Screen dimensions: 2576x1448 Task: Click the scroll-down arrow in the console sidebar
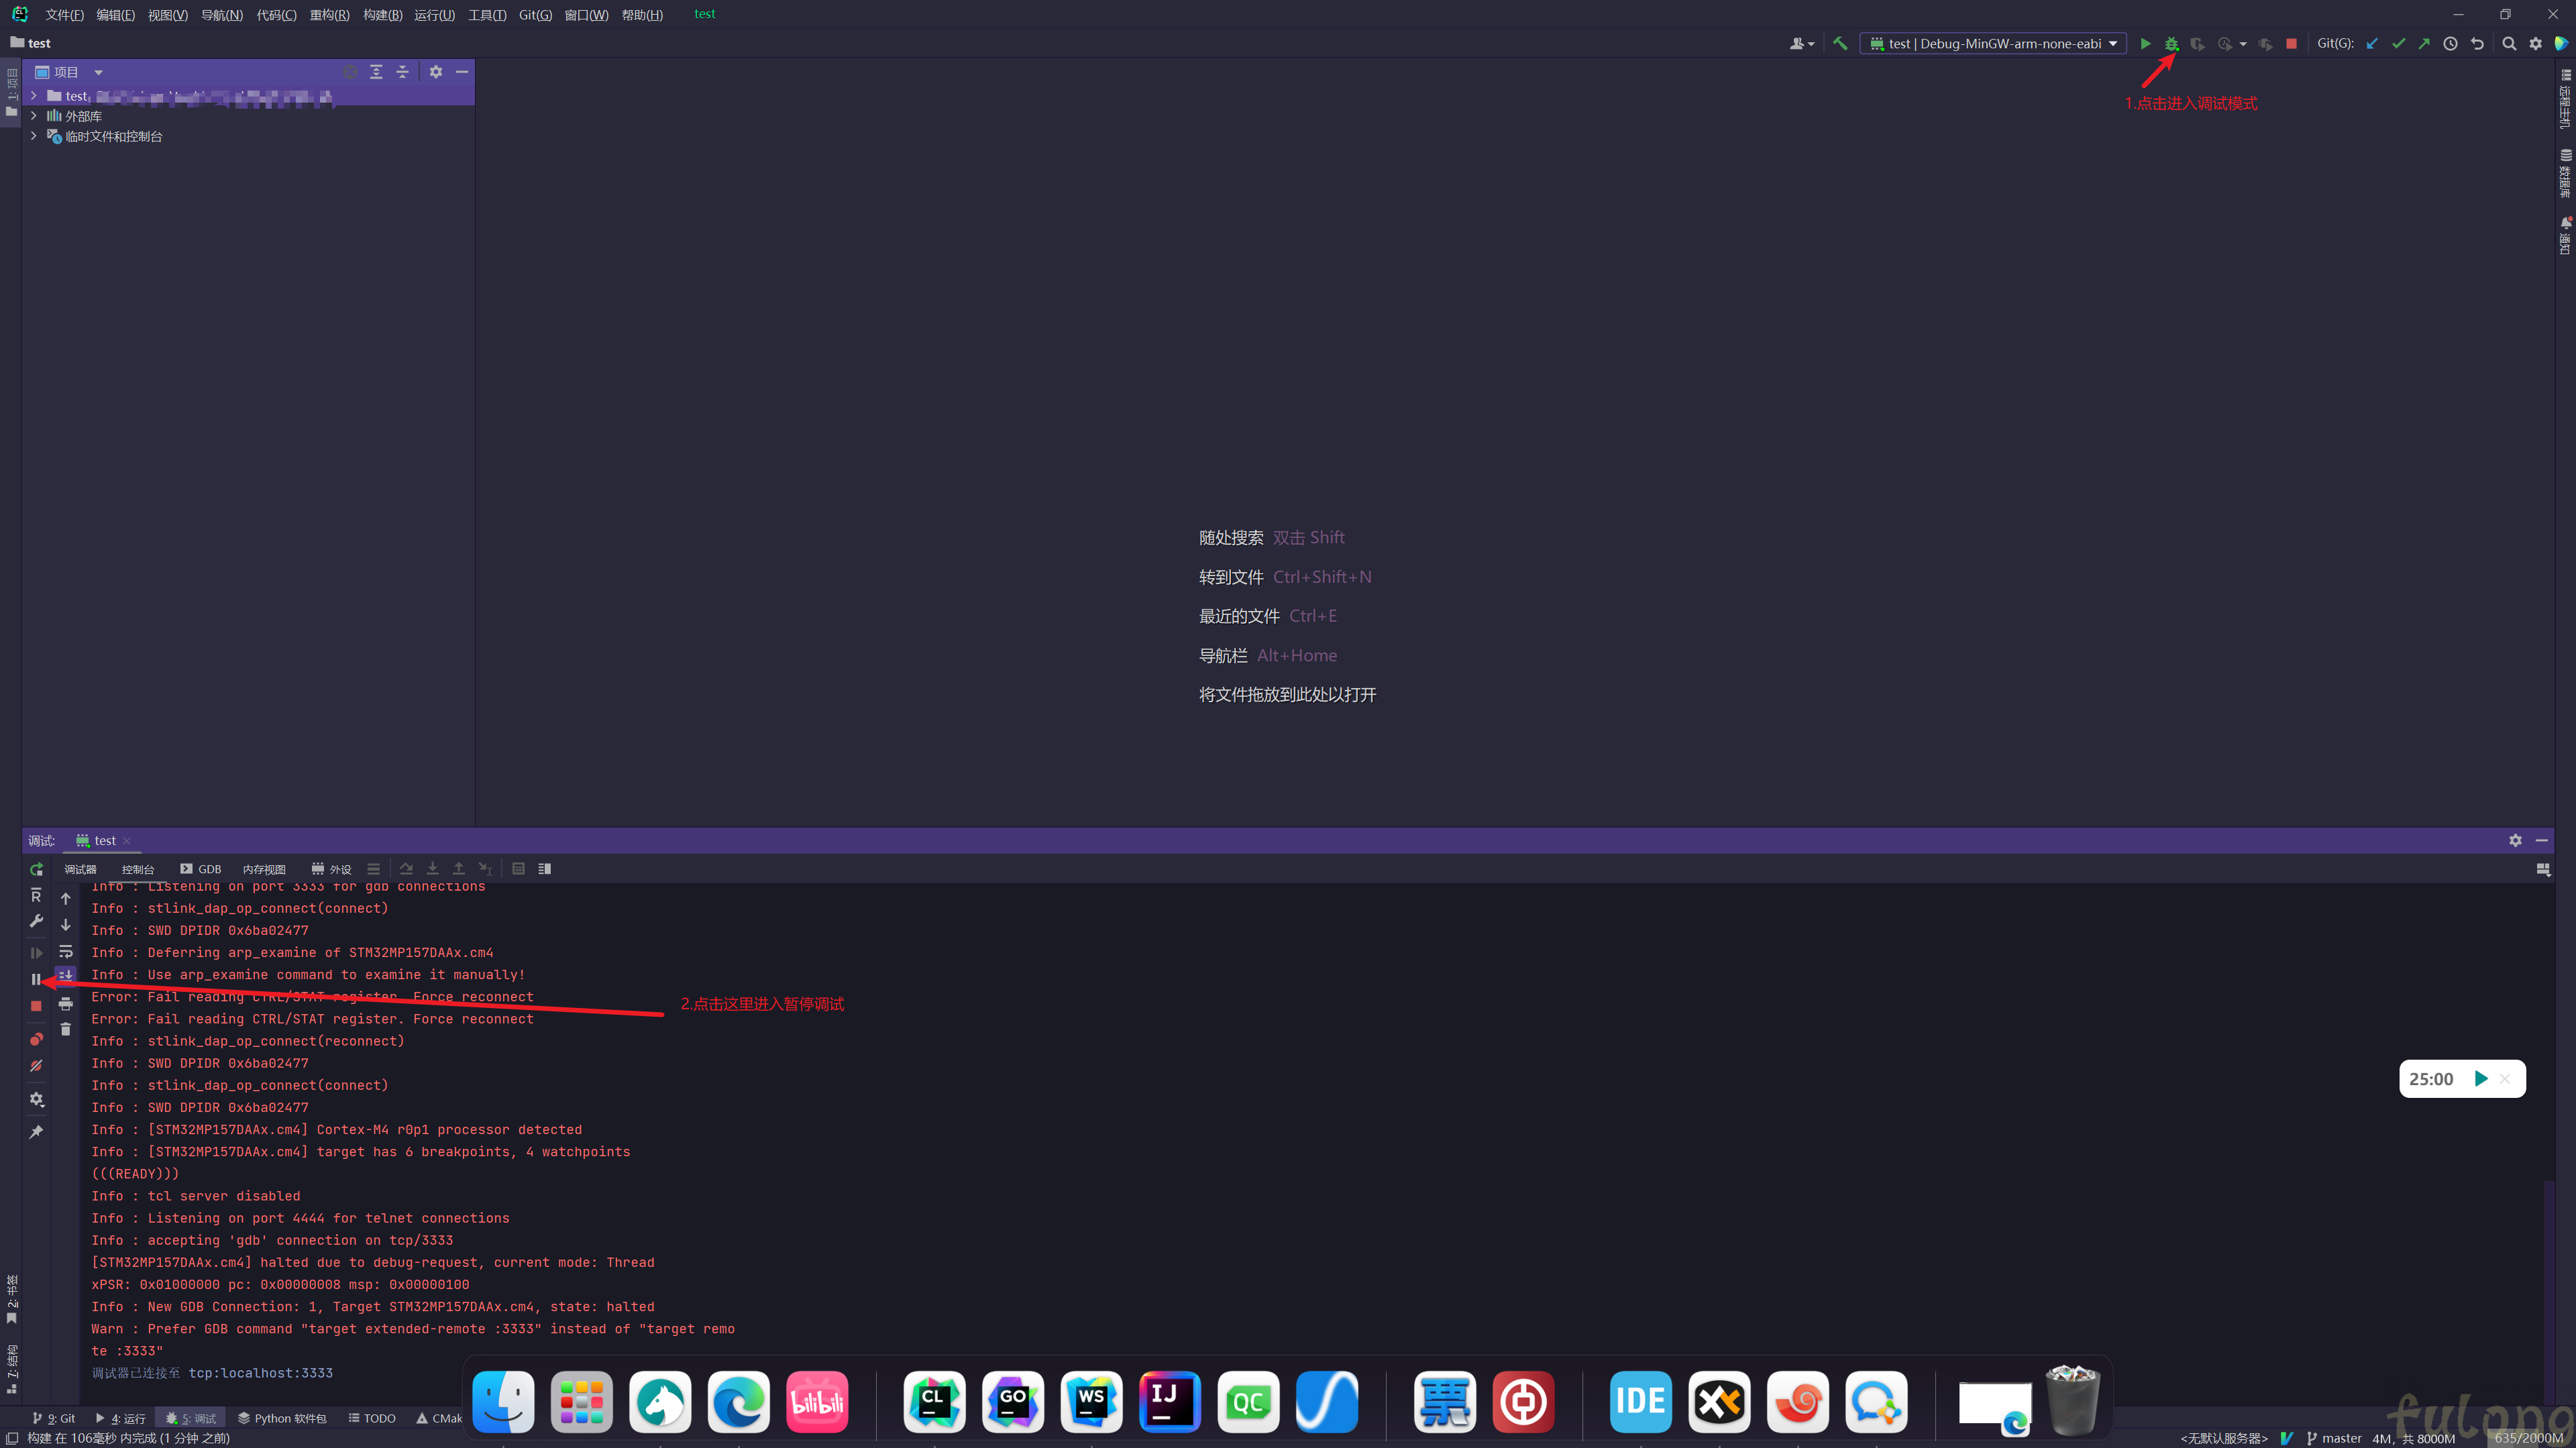pyautogui.click(x=66, y=925)
